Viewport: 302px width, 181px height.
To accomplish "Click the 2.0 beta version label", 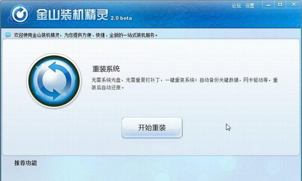I will pyautogui.click(x=121, y=18).
